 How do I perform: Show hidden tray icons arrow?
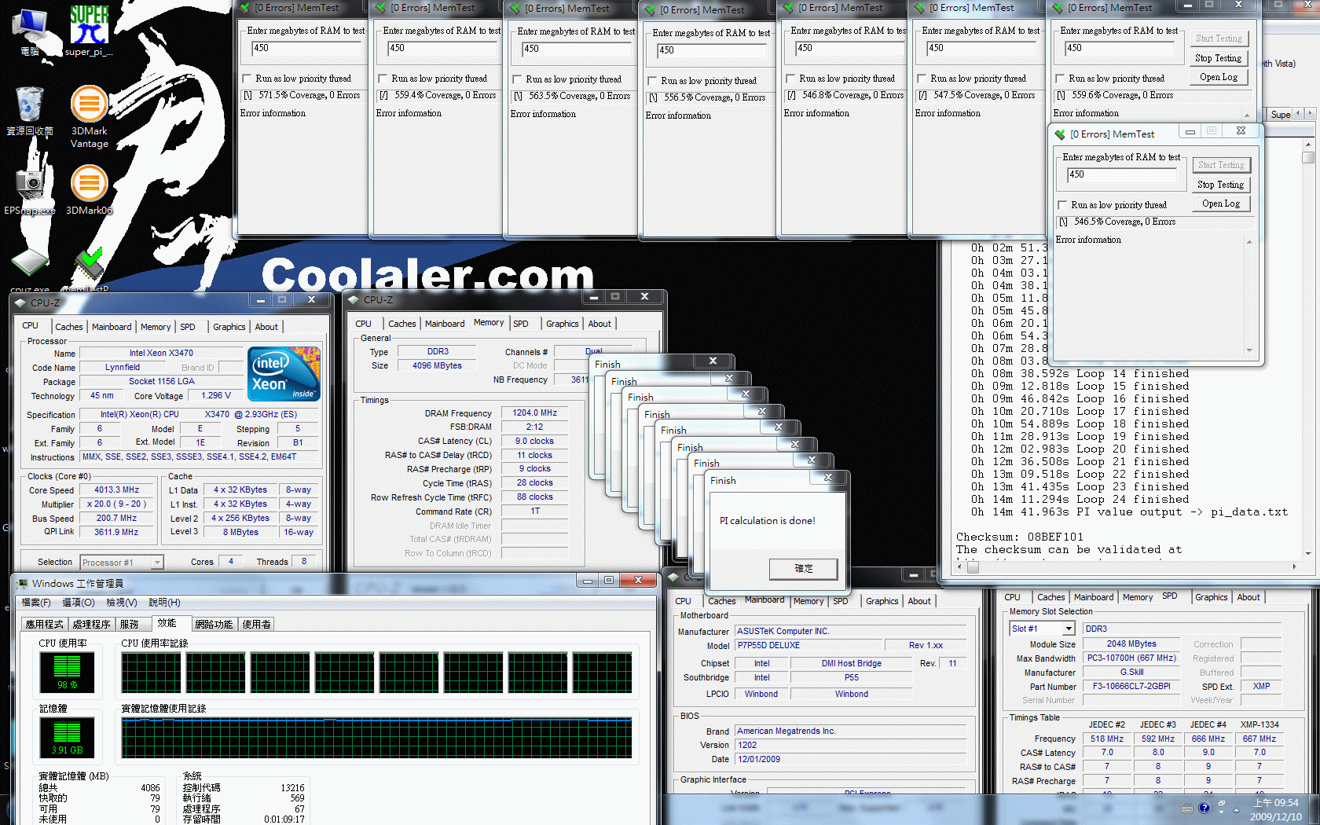1236,809
